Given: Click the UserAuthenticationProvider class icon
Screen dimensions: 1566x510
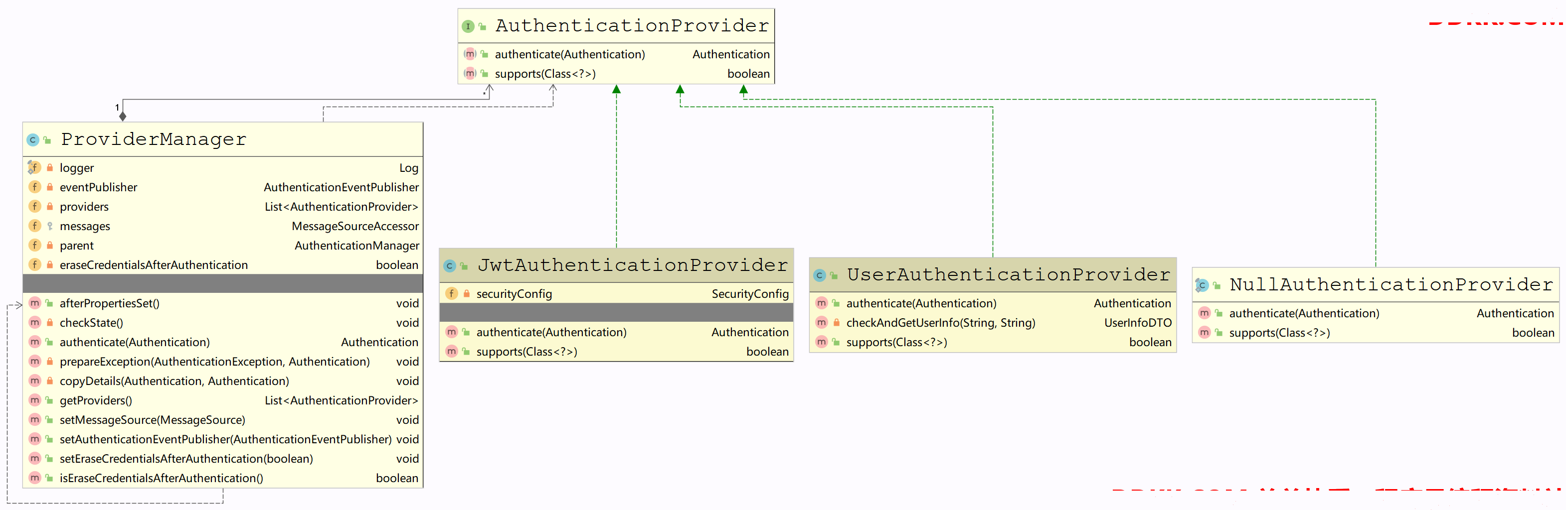Looking at the screenshot, I should coord(820,275).
